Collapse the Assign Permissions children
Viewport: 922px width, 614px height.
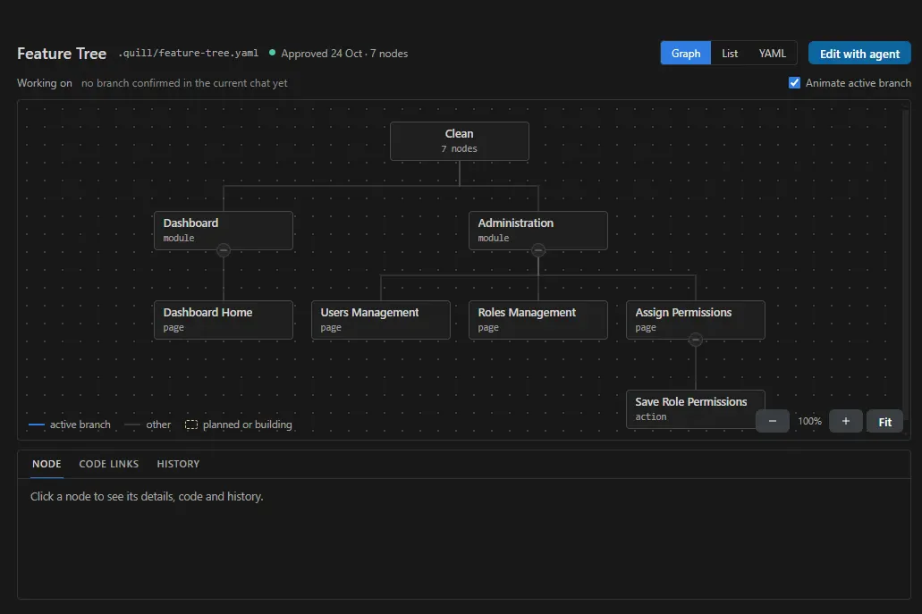click(696, 340)
